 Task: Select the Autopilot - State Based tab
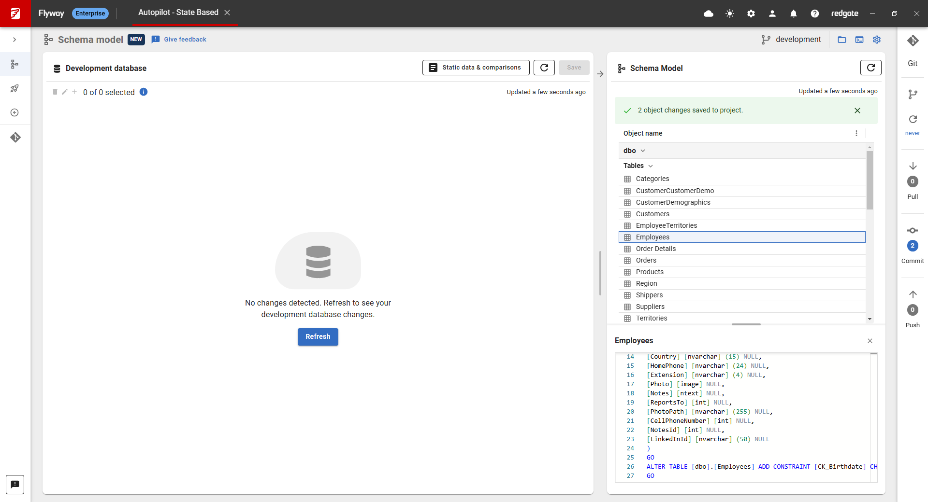click(x=178, y=13)
